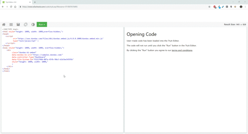Open the eyedropper extension icon with blue square
Viewport: 248px width, 134px height.
point(219,7)
